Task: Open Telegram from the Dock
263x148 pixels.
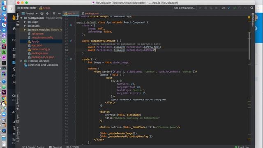Action: [4, 30]
